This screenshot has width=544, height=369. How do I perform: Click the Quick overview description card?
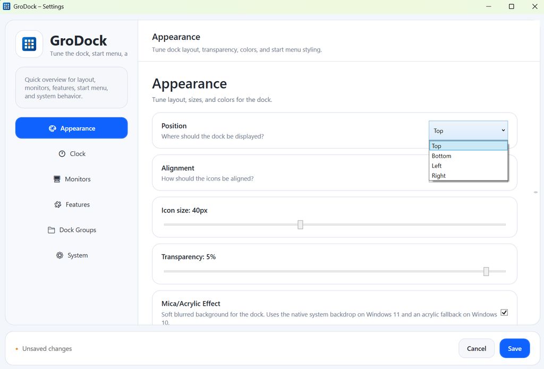coord(72,88)
